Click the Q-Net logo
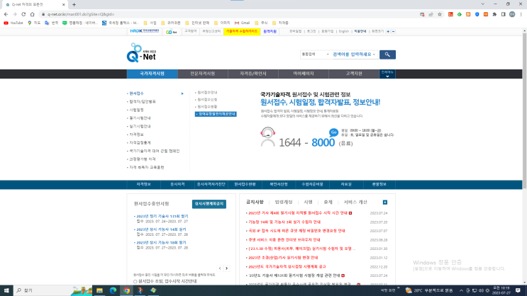This screenshot has height=296, width=527. coord(141,52)
